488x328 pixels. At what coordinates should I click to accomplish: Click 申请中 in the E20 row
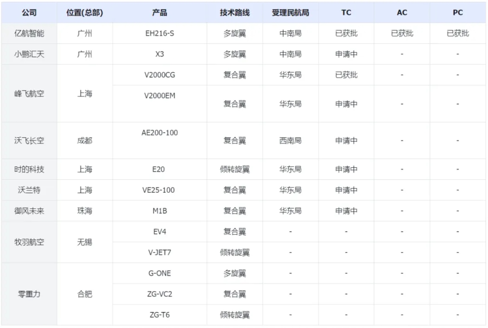[346, 169]
